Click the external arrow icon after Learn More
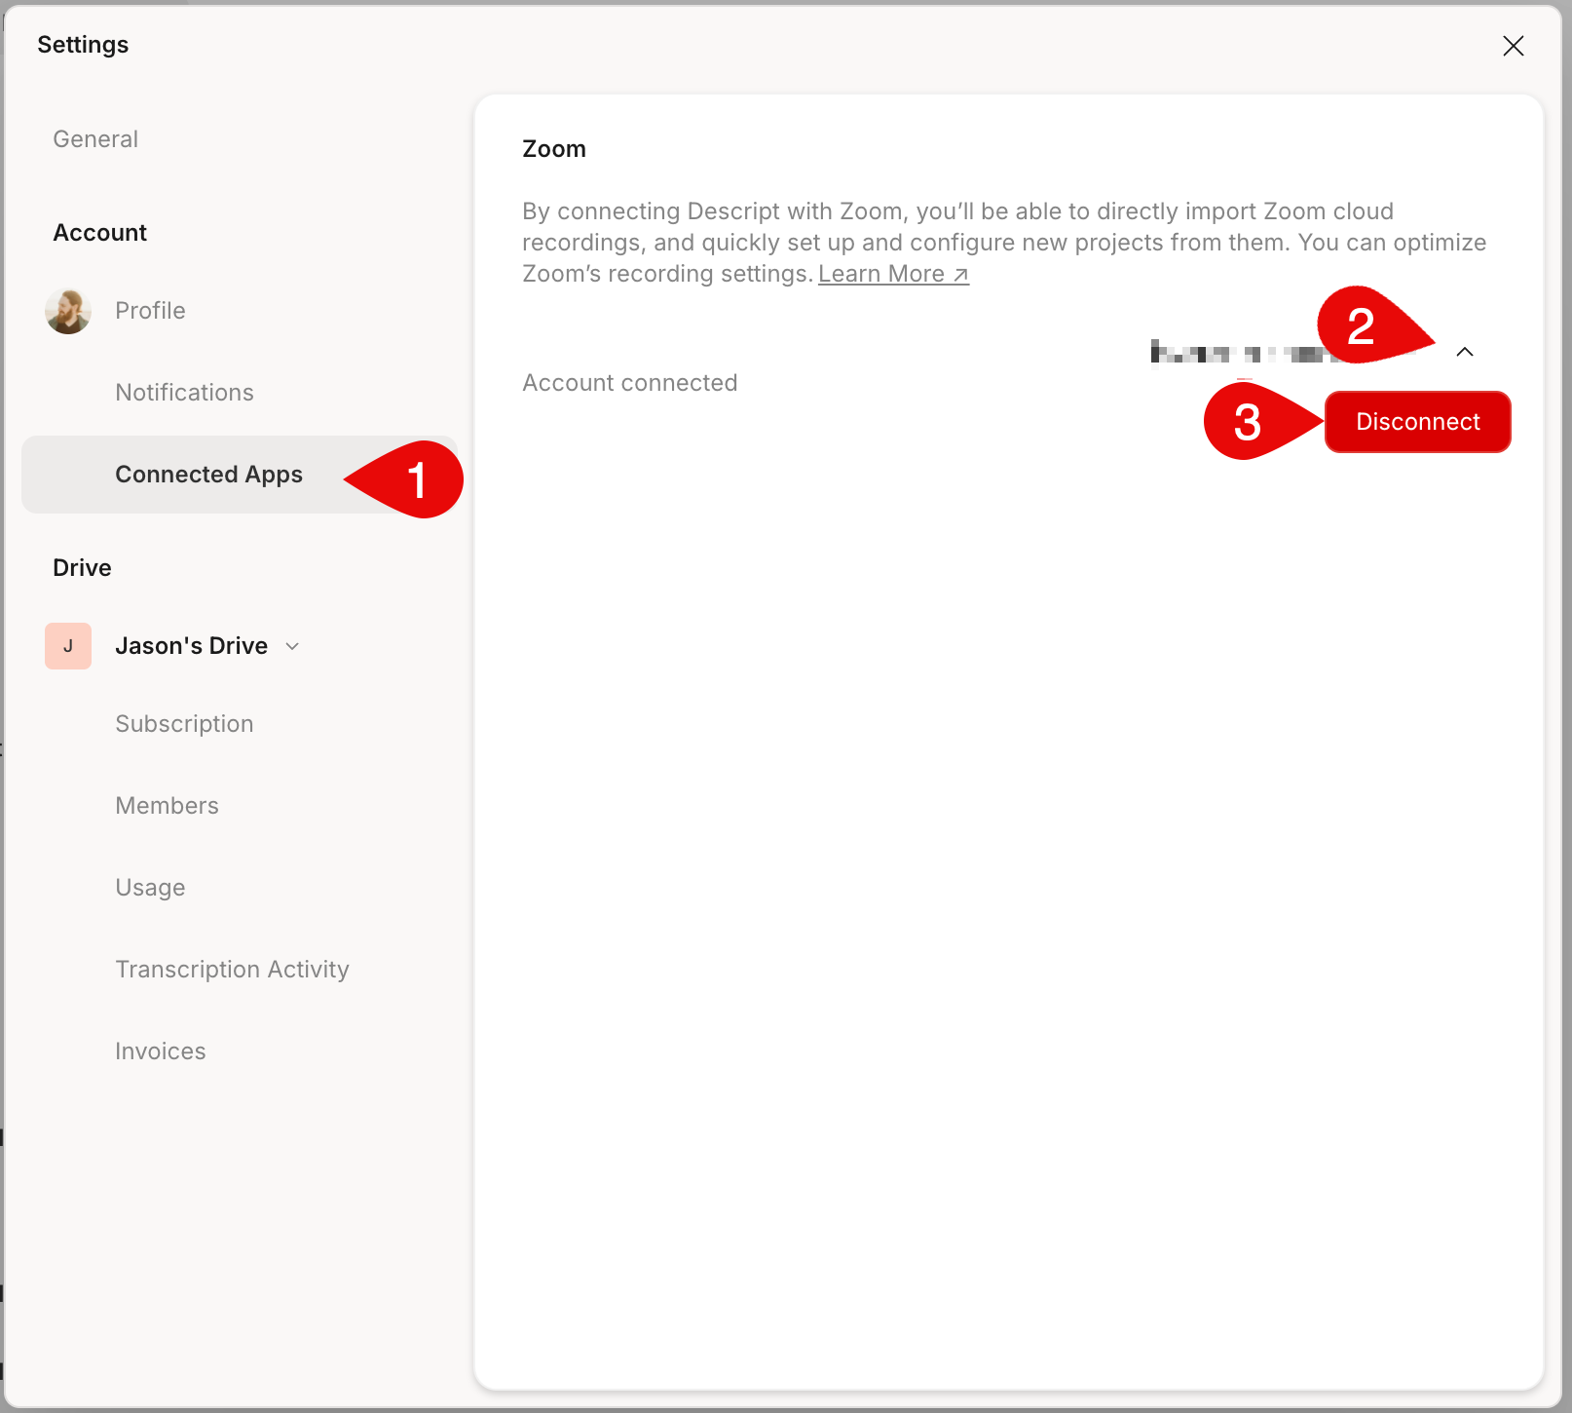Viewport: 1572px width, 1413px height. (x=960, y=275)
